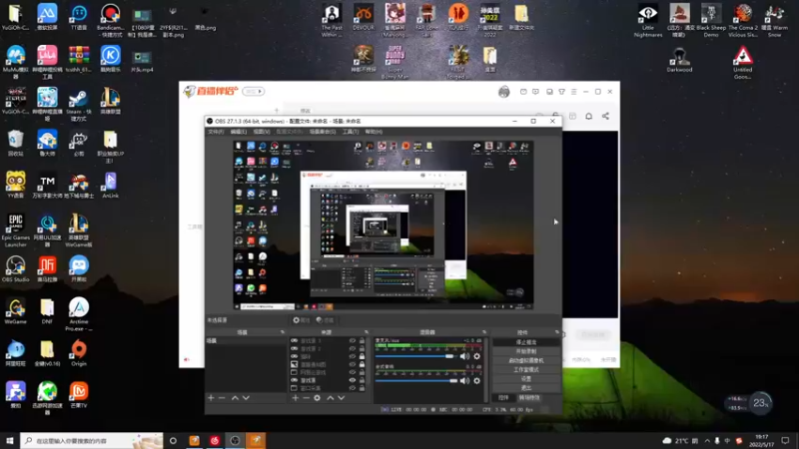The height and width of the screenshot is (449, 799).
Task: Toggle visibility eye of the second OBS source
Action: [x=353, y=348]
